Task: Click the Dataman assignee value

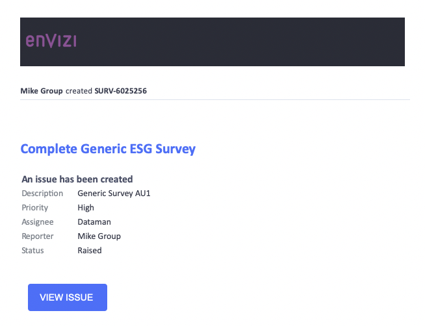Action: pyautogui.click(x=94, y=222)
